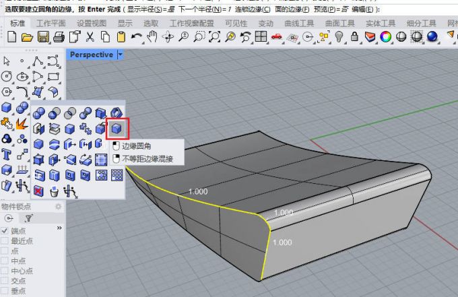The image size is (458, 297).
Task: Undo the last action with curved arrow
Action: pyautogui.click(x=137, y=37)
